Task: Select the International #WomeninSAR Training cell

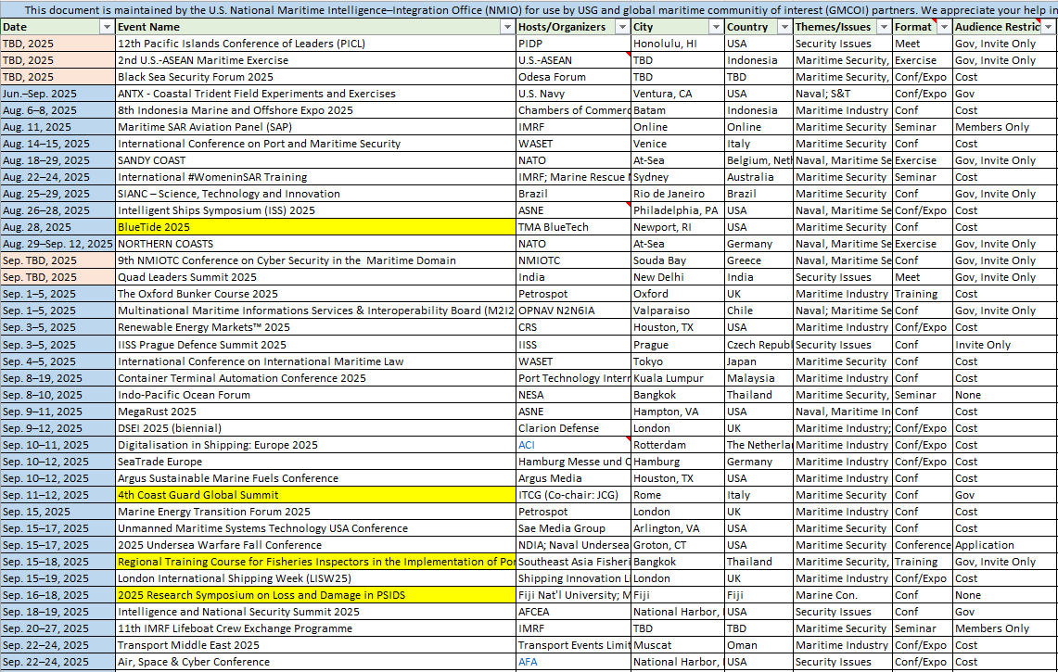Action: click(x=316, y=177)
